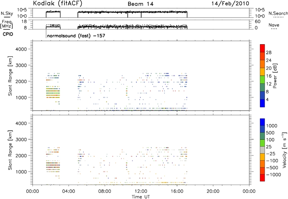Click the light green 12-16 dB swatch
288x199 pixels.
point(262,79)
